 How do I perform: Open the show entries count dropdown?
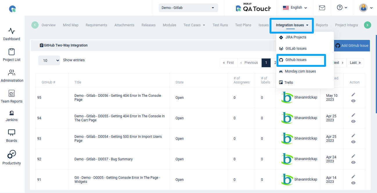tap(49, 60)
